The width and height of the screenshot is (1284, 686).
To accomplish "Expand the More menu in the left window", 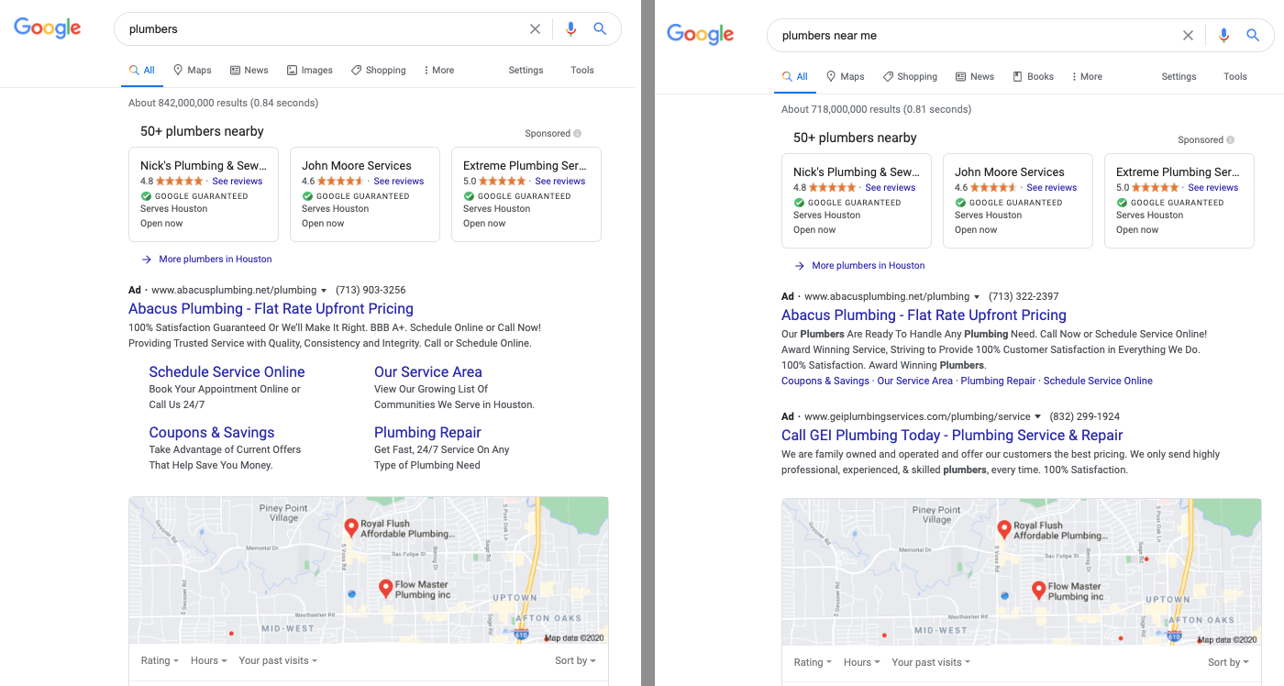I will 438,71.
